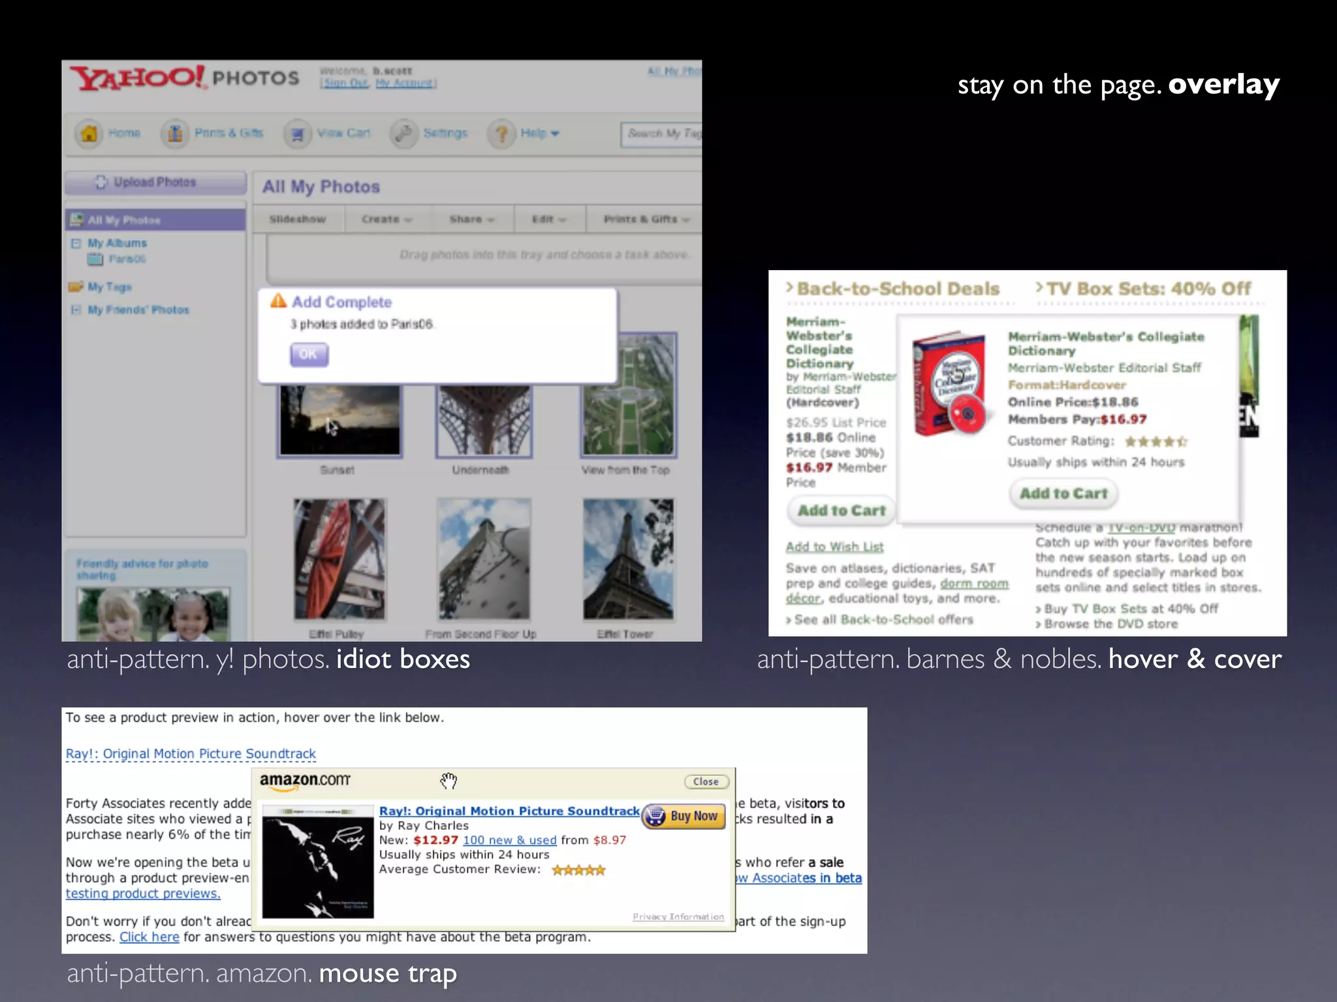Click the Home house icon in Yahoo Photos

pyautogui.click(x=89, y=133)
